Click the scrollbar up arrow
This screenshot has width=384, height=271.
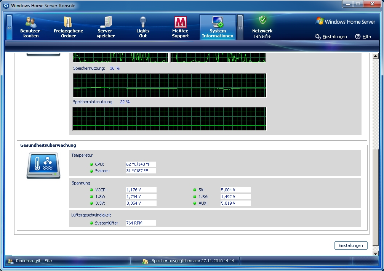(376, 56)
